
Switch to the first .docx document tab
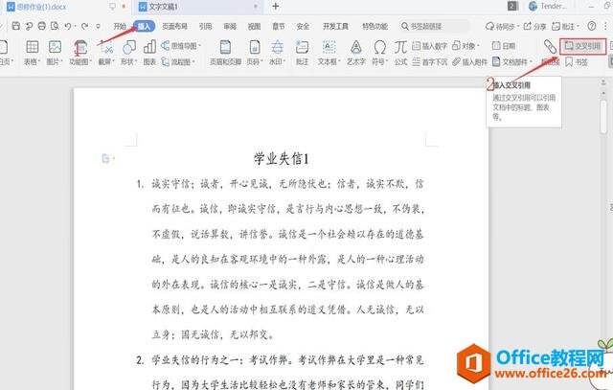click(66, 7)
